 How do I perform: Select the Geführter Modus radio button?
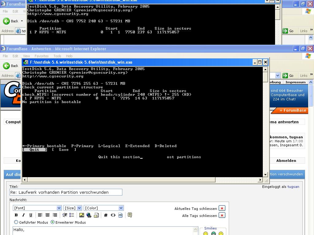(x=16, y=222)
